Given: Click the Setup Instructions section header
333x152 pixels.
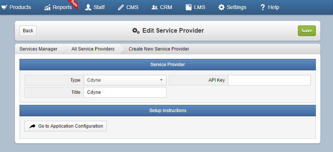Looking at the screenshot, I should pyautogui.click(x=168, y=111).
